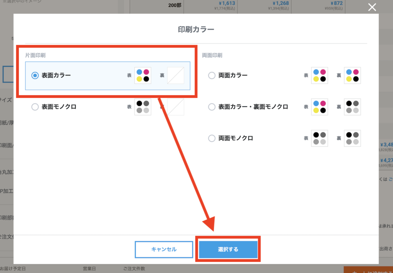Choose the 両面カラー radio option
393x273 pixels.
(212, 76)
